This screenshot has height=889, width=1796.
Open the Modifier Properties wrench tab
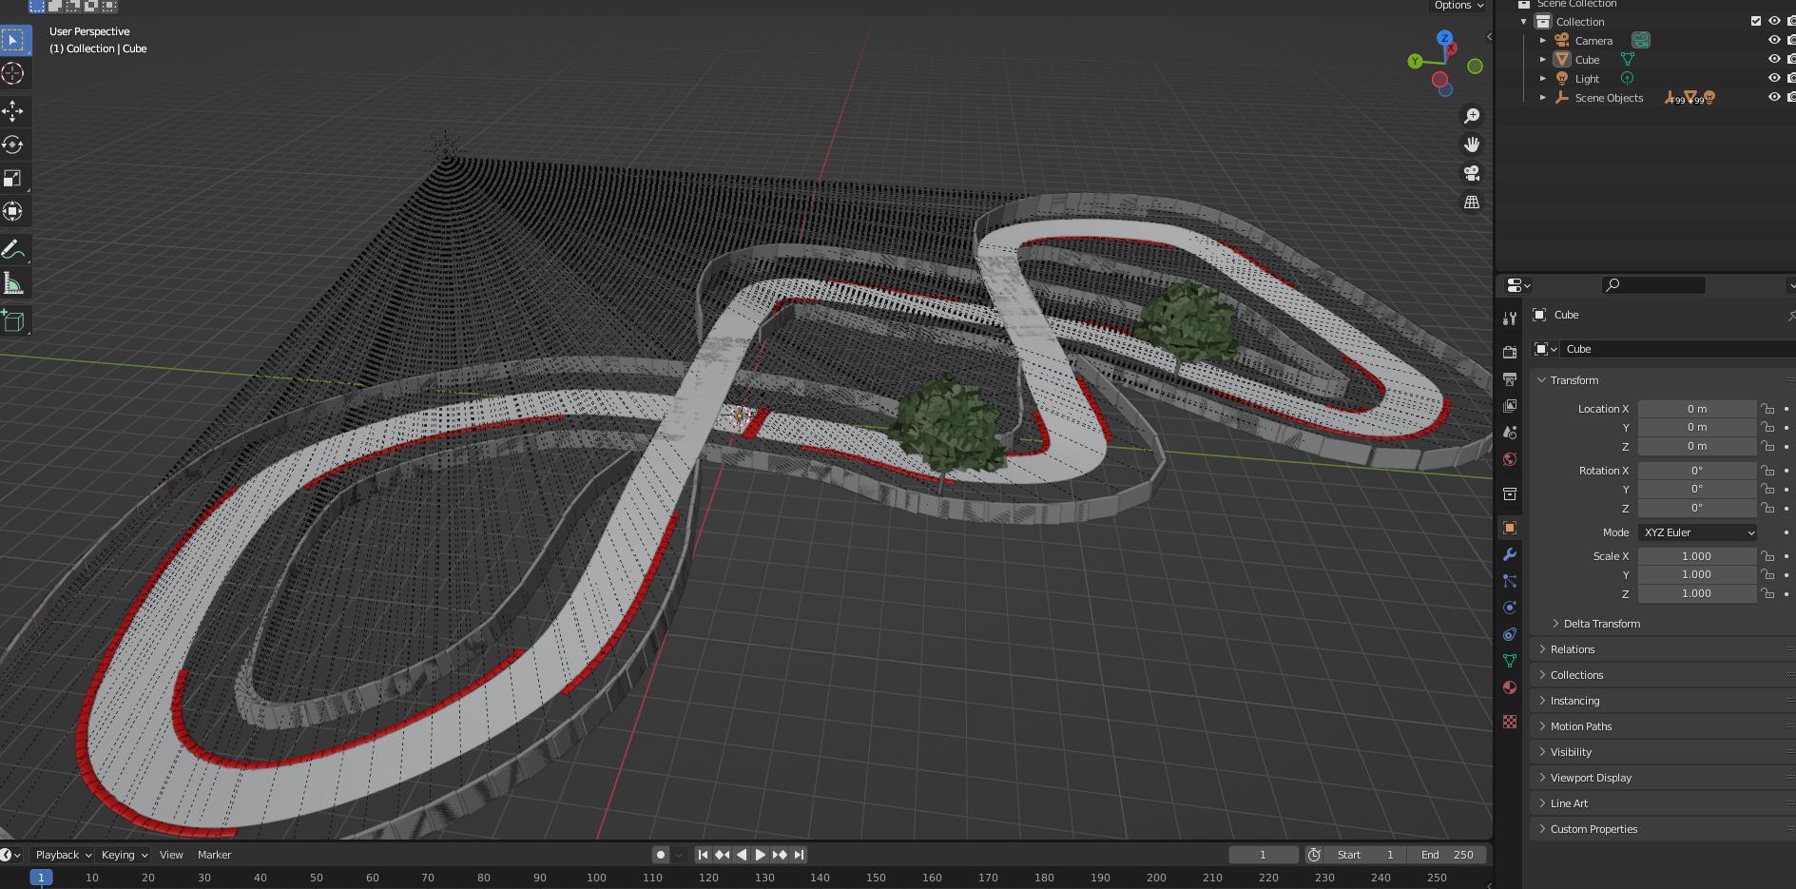tap(1510, 554)
